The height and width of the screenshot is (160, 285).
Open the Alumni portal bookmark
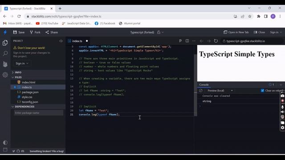point(130,24)
